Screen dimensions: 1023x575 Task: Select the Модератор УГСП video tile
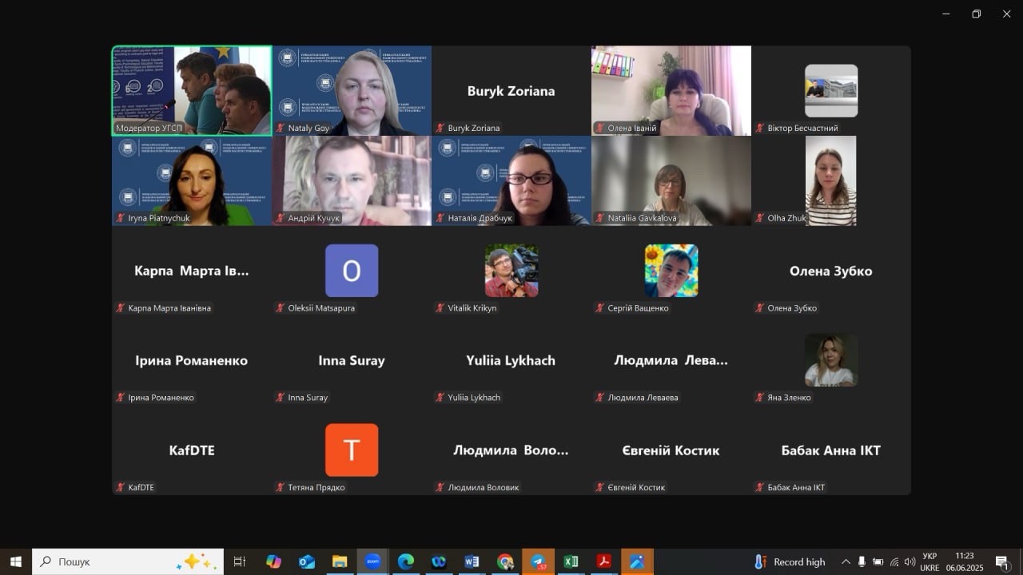click(x=192, y=90)
